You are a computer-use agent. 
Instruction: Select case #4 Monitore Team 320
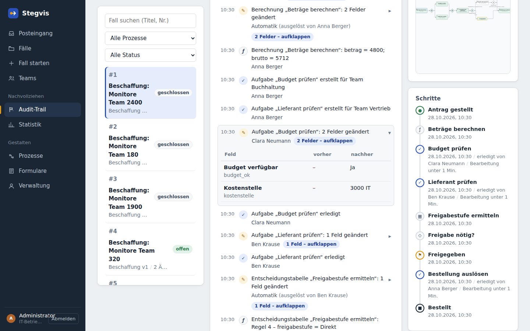coord(151,249)
